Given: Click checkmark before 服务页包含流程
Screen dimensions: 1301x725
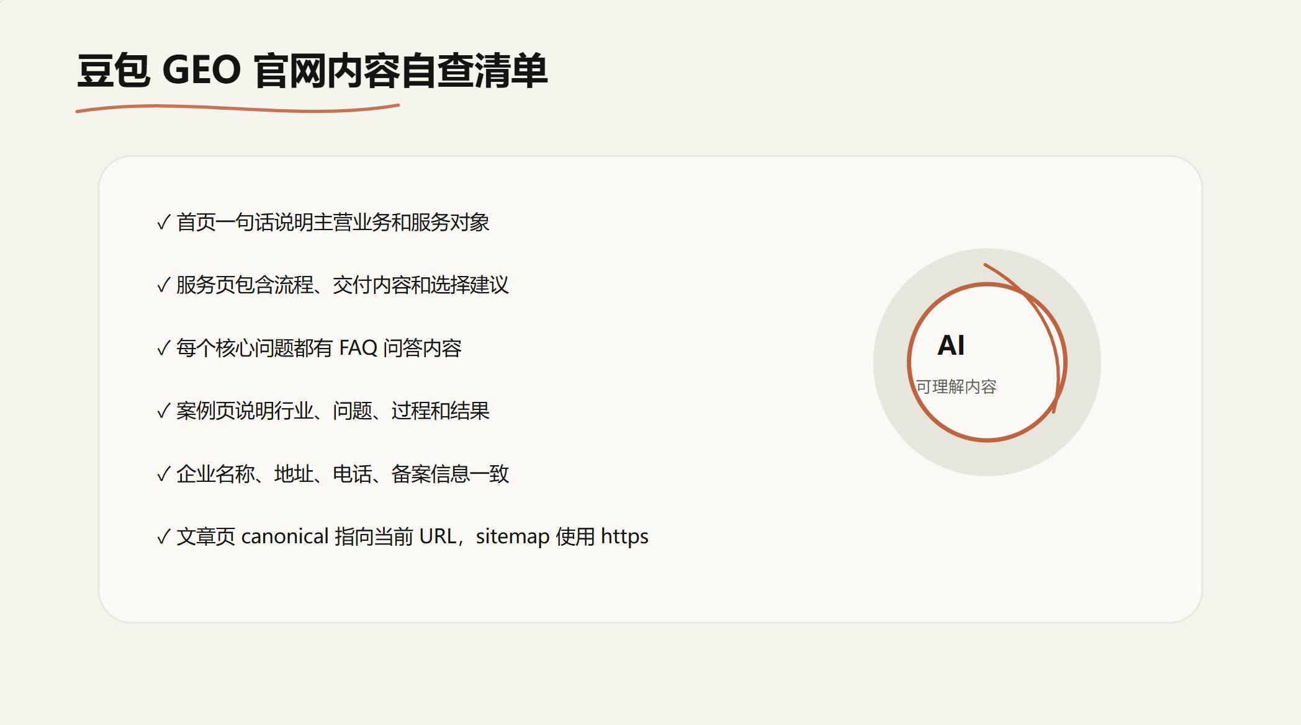Looking at the screenshot, I should click(x=163, y=285).
